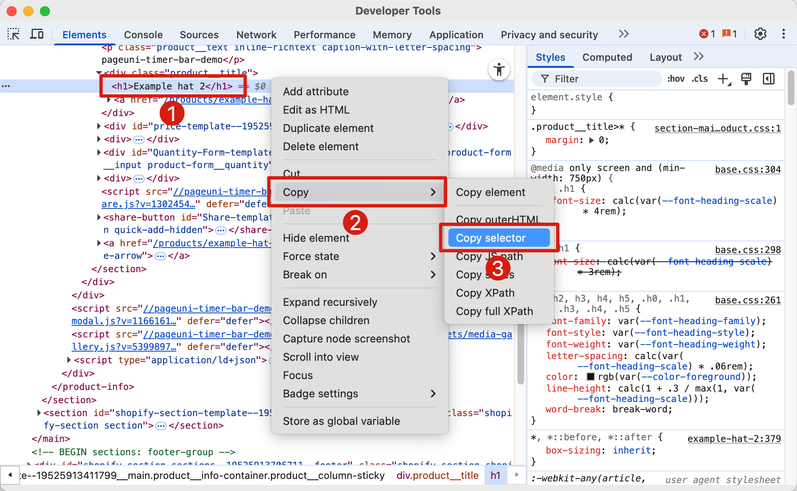This screenshot has height=491, width=797.
Task: Open the Force state submenu
Action: (359, 256)
